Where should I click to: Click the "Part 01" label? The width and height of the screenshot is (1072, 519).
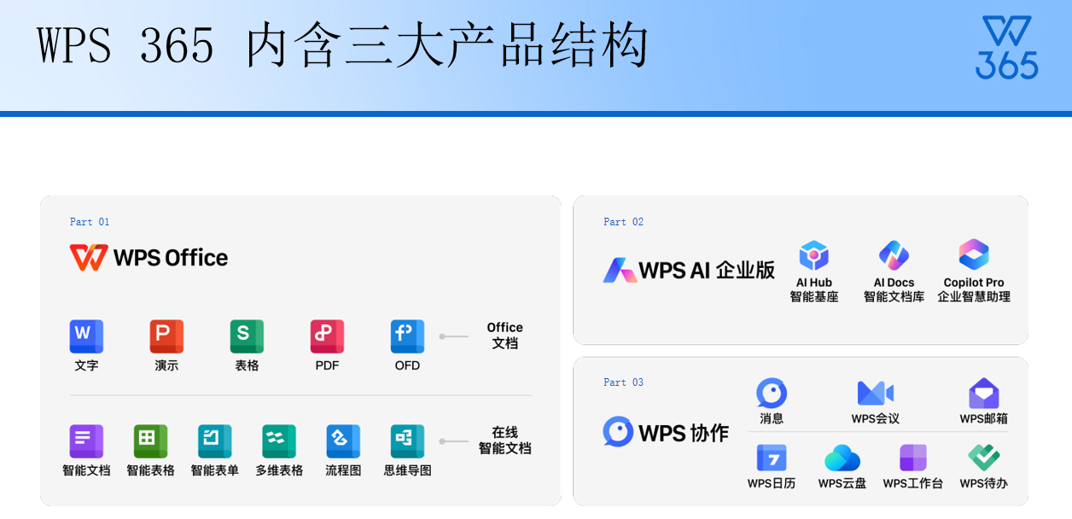pos(90,222)
